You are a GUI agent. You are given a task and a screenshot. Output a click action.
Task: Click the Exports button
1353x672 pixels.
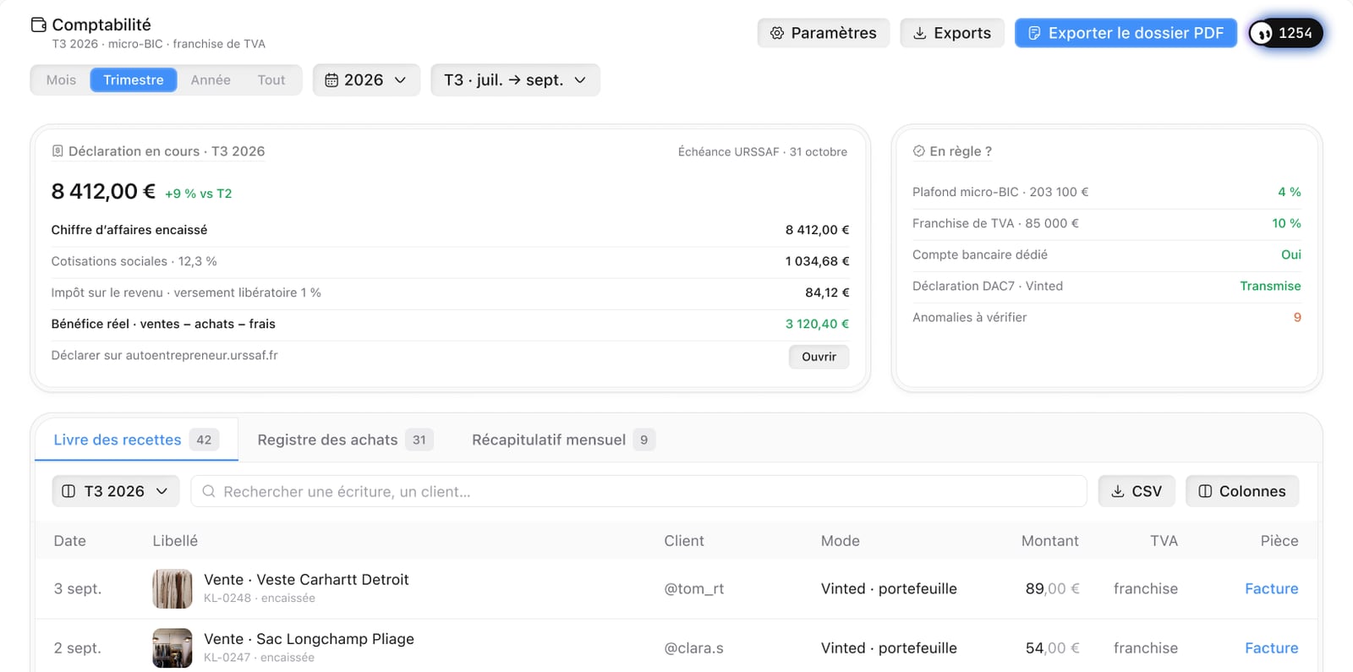click(x=952, y=33)
